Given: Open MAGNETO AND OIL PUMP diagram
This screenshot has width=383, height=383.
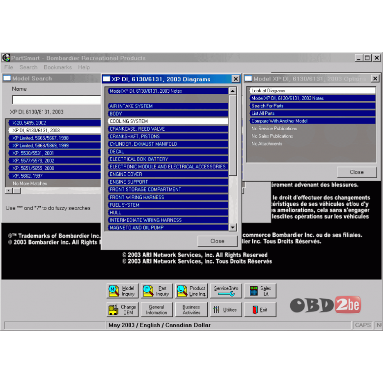Looking at the screenshot, I should [x=168, y=227].
